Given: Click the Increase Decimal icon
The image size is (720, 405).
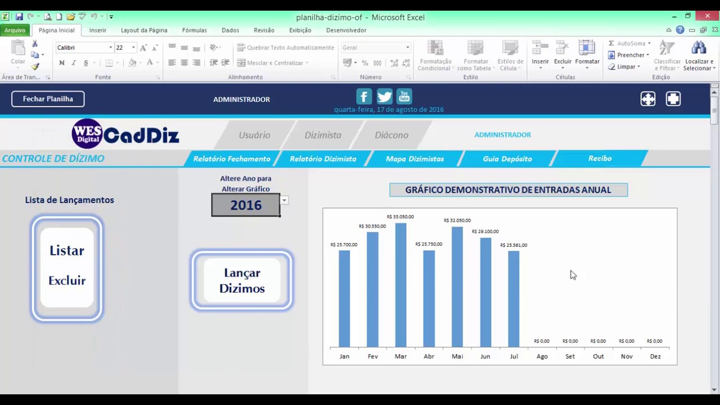Looking at the screenshot, I should tap(394, 63).
